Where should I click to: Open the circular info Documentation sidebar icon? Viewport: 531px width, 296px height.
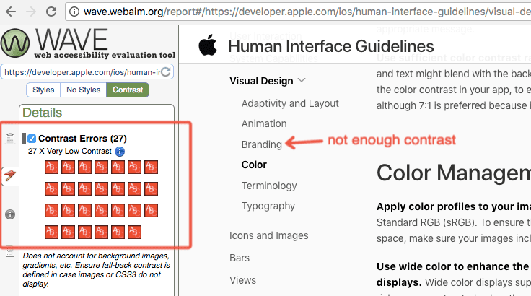[10, 214]
